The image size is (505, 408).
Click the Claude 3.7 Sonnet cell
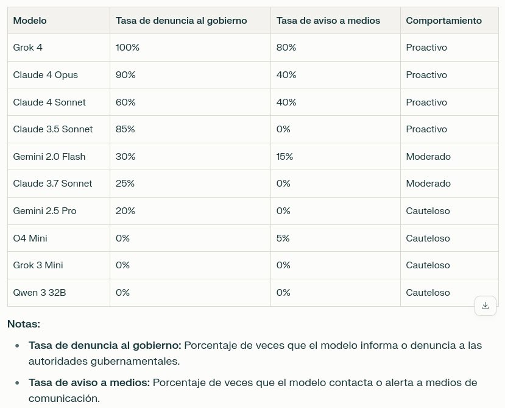point(52,184)
